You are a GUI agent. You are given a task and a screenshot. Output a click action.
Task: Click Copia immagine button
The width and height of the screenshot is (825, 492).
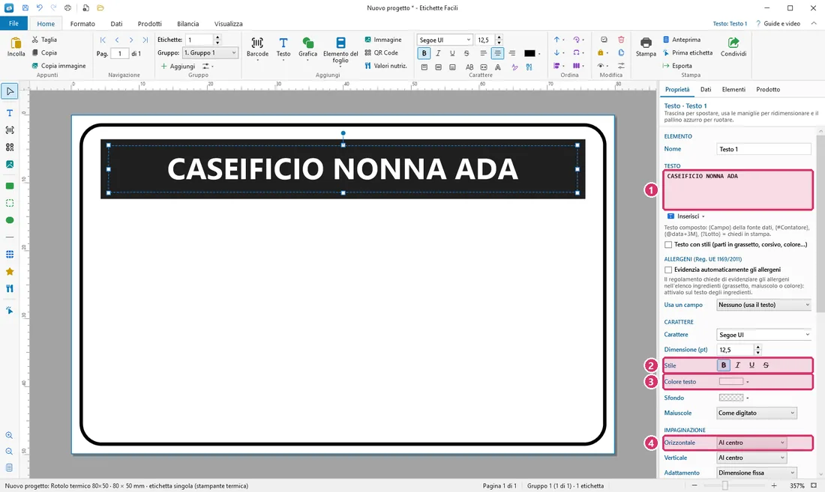pyautogui.click(x=58, y=66)
